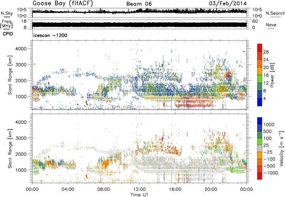Image resolution: width=285 pixels, height=197 pixels.
Task: Click the '28' tick on the Power scale
Action: 266,52
